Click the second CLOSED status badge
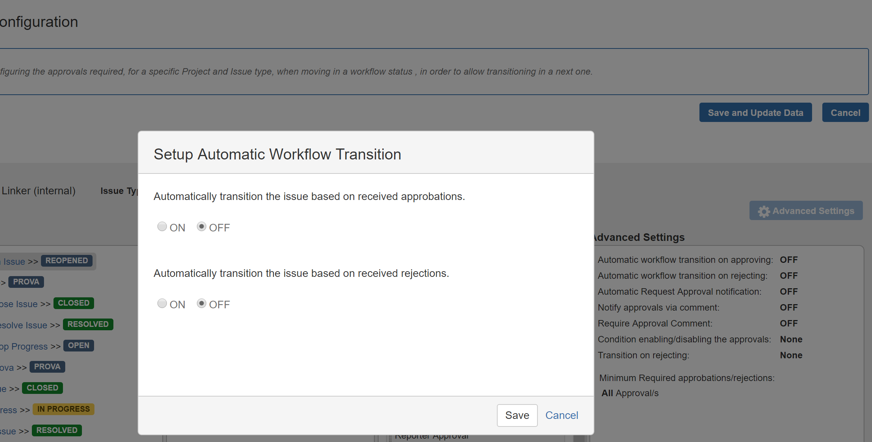The height and width of the screenshot is (442, 872). point(42,388)
